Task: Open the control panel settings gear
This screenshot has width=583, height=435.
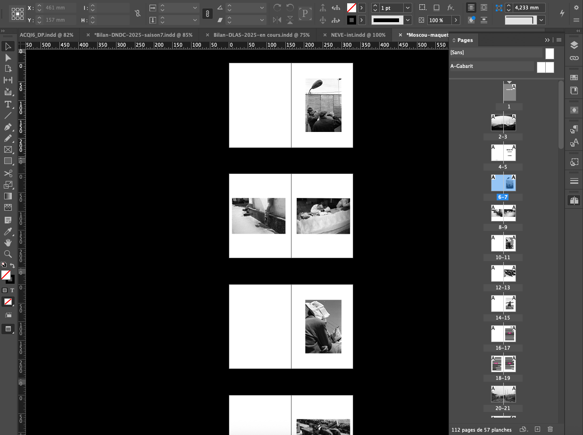Action: pyautogui.click(x=576, y=8)
